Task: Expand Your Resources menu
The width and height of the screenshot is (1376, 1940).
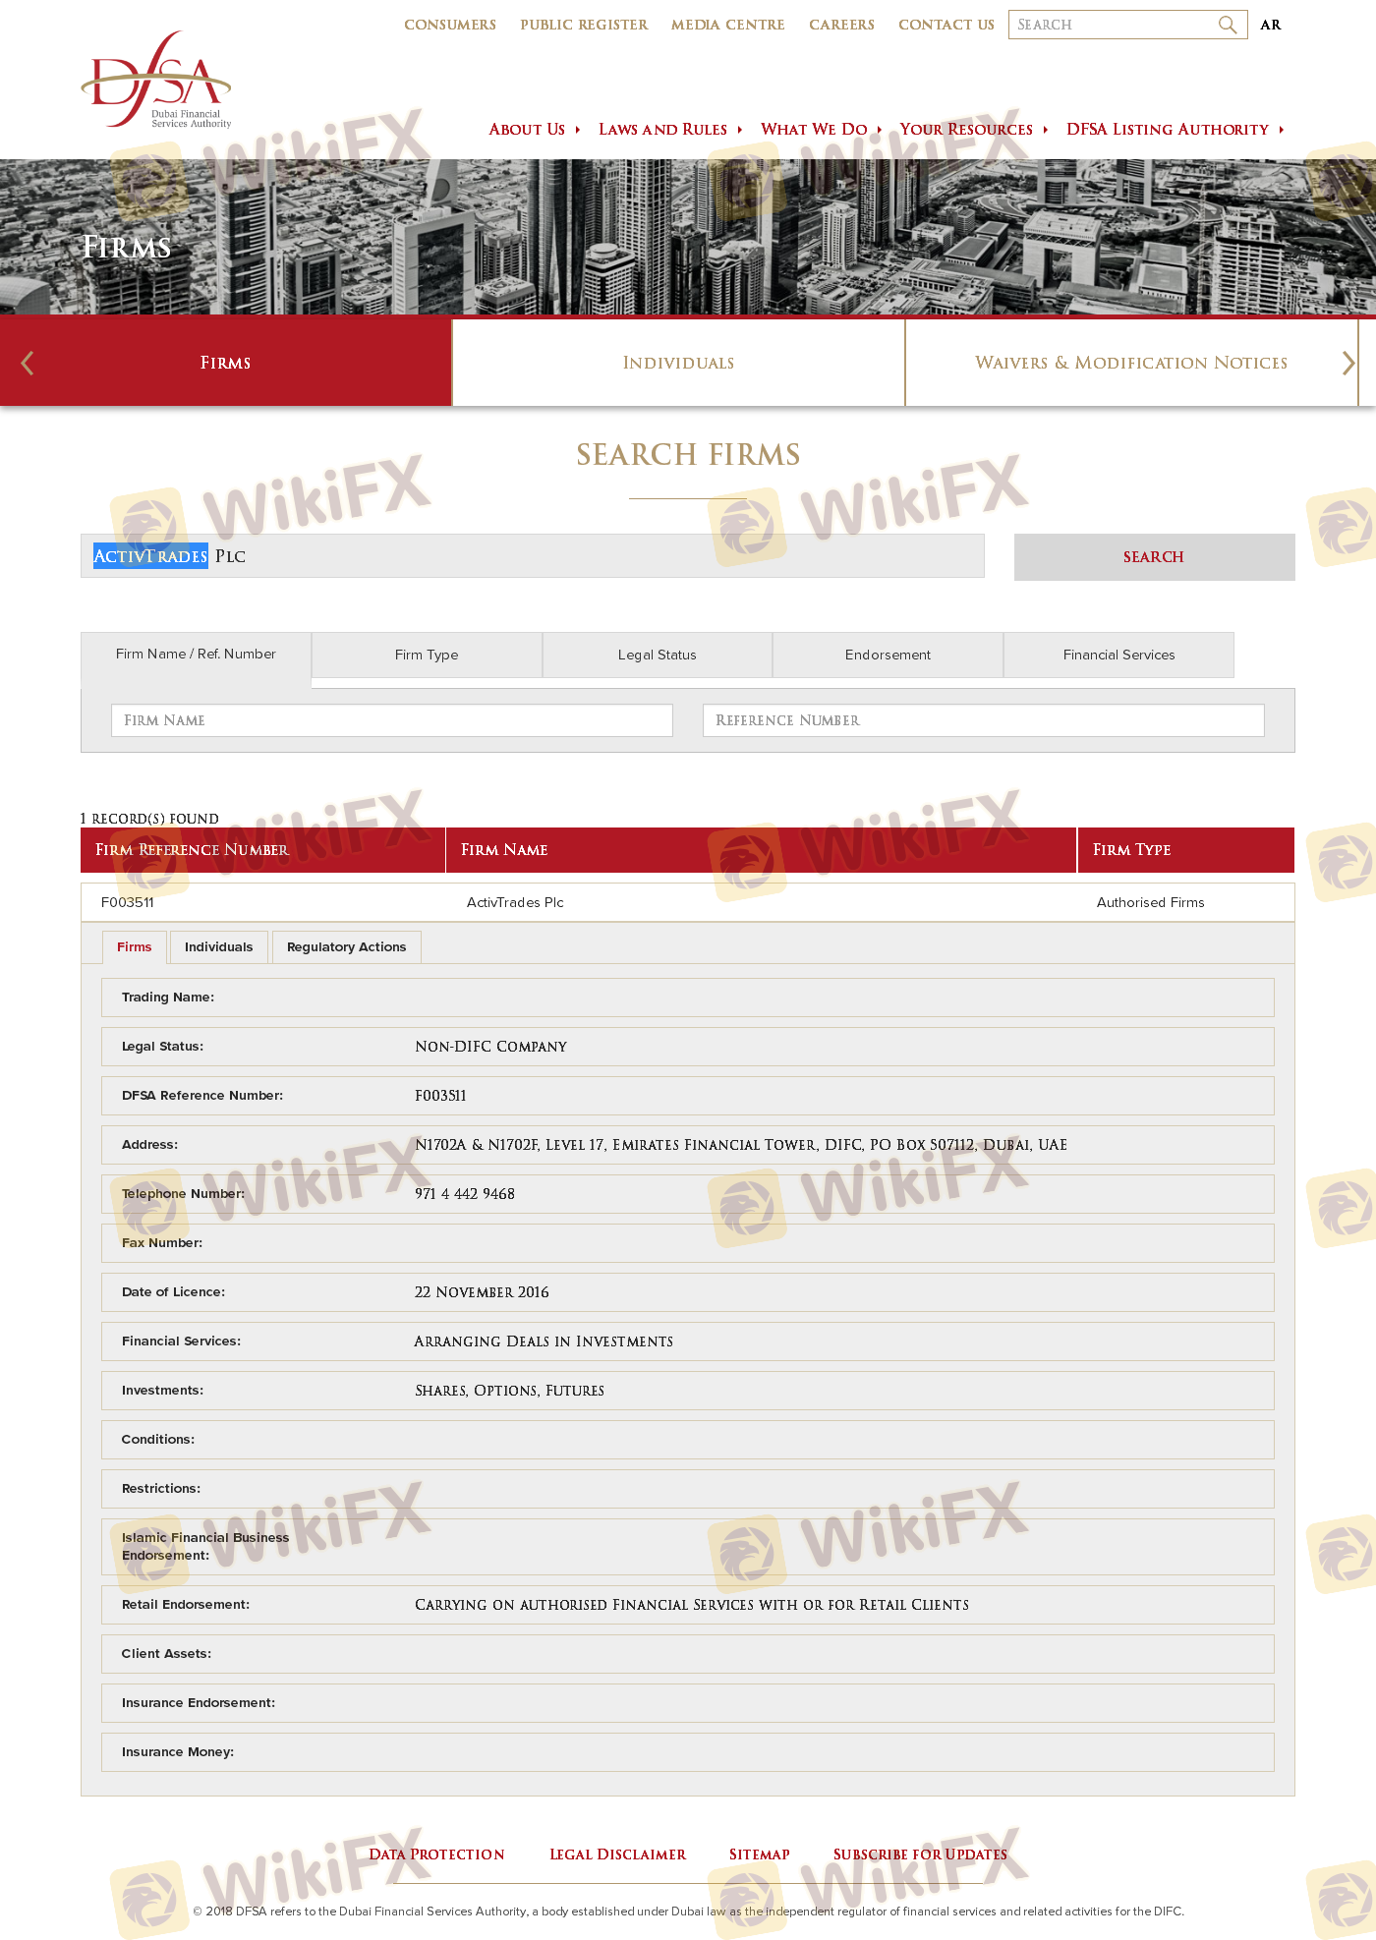Action: point(973,130)
